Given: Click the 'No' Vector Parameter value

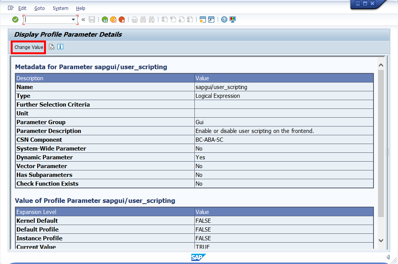Looking at the screenshot, I should click(284, 166).
